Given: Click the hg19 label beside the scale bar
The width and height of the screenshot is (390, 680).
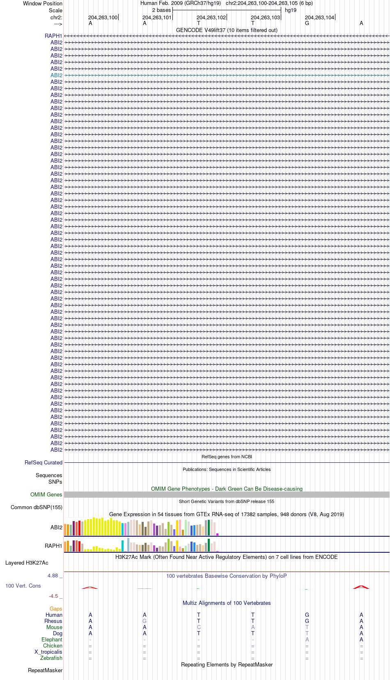Looking at the screenshot, I should [x=291, y=10].
